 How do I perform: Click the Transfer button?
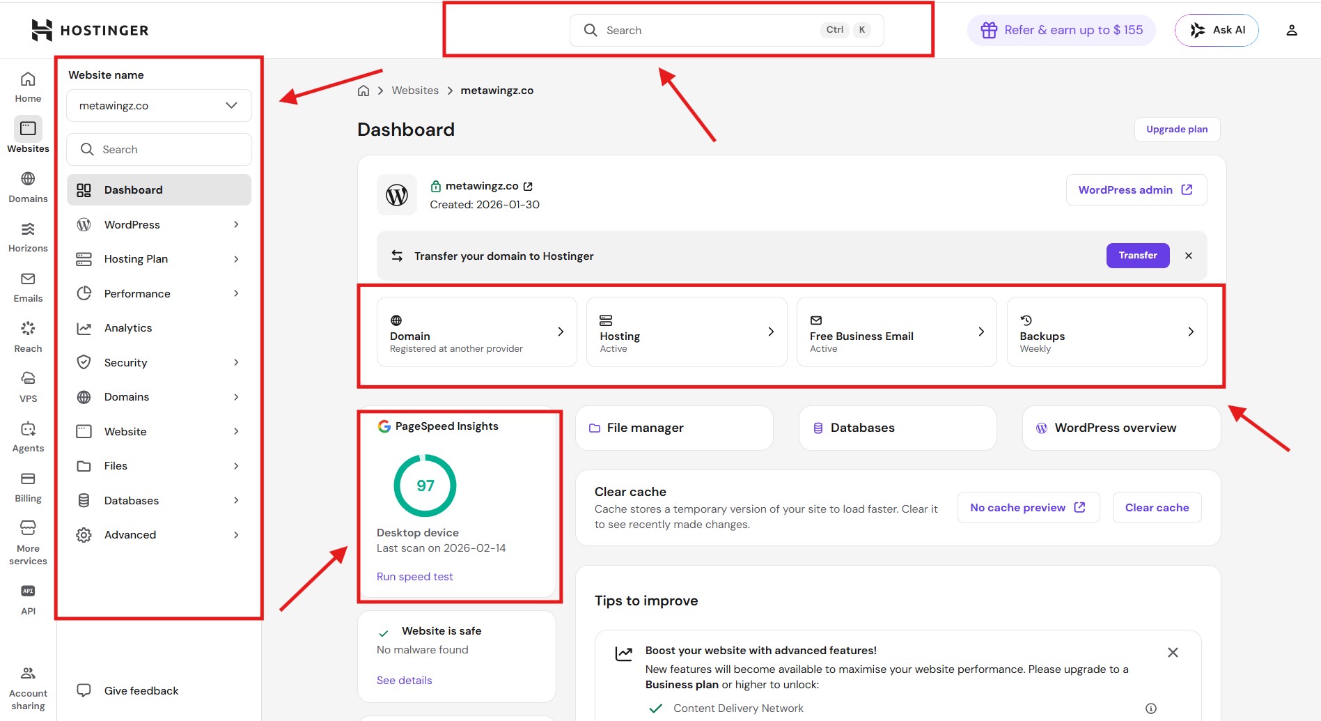coord(1138,256)
